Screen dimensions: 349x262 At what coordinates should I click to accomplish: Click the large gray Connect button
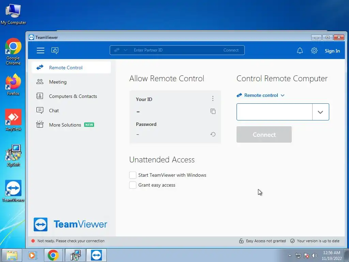coord(264,134)
